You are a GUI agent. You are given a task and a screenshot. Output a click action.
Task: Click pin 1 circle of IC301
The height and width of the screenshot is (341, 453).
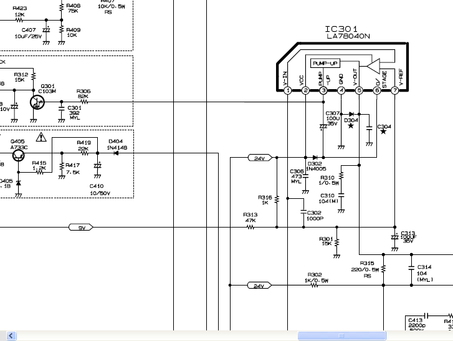287,90
